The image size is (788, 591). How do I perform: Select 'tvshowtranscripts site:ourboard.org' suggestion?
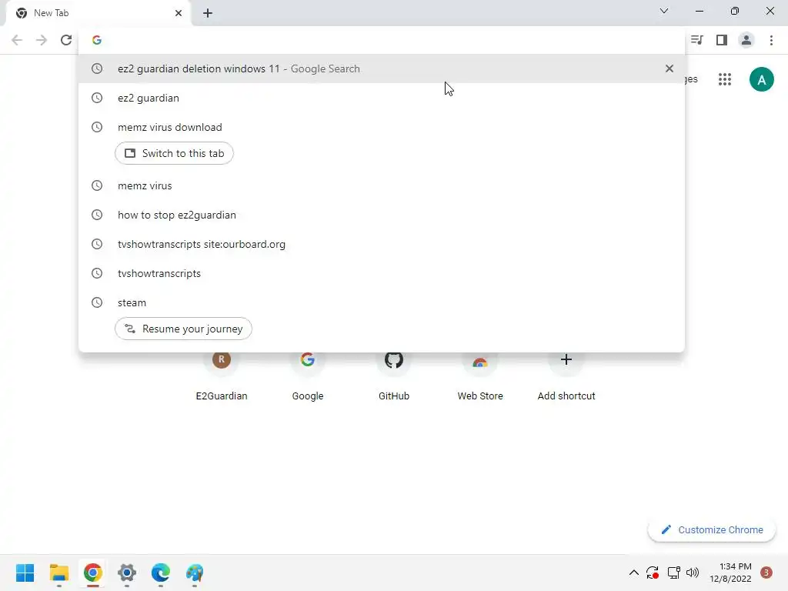382,244
